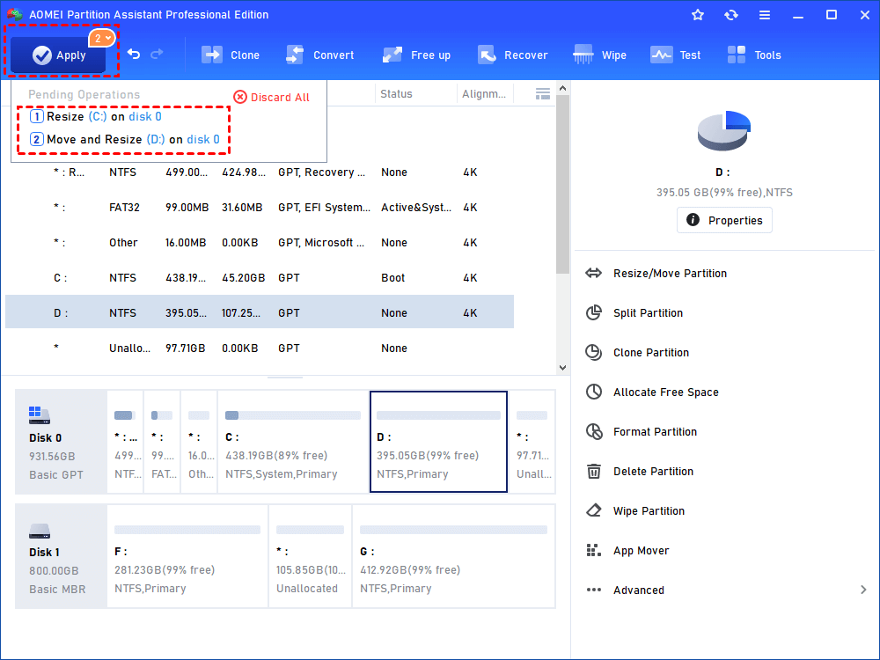
Task: Open Properties for D: partition
Action: point(724,220)
